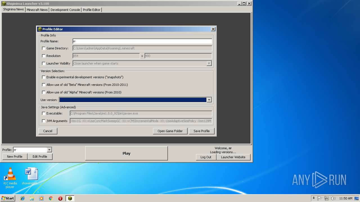Click New Profile button
Viewport: 360px width, 202px height.
point(15,157)
